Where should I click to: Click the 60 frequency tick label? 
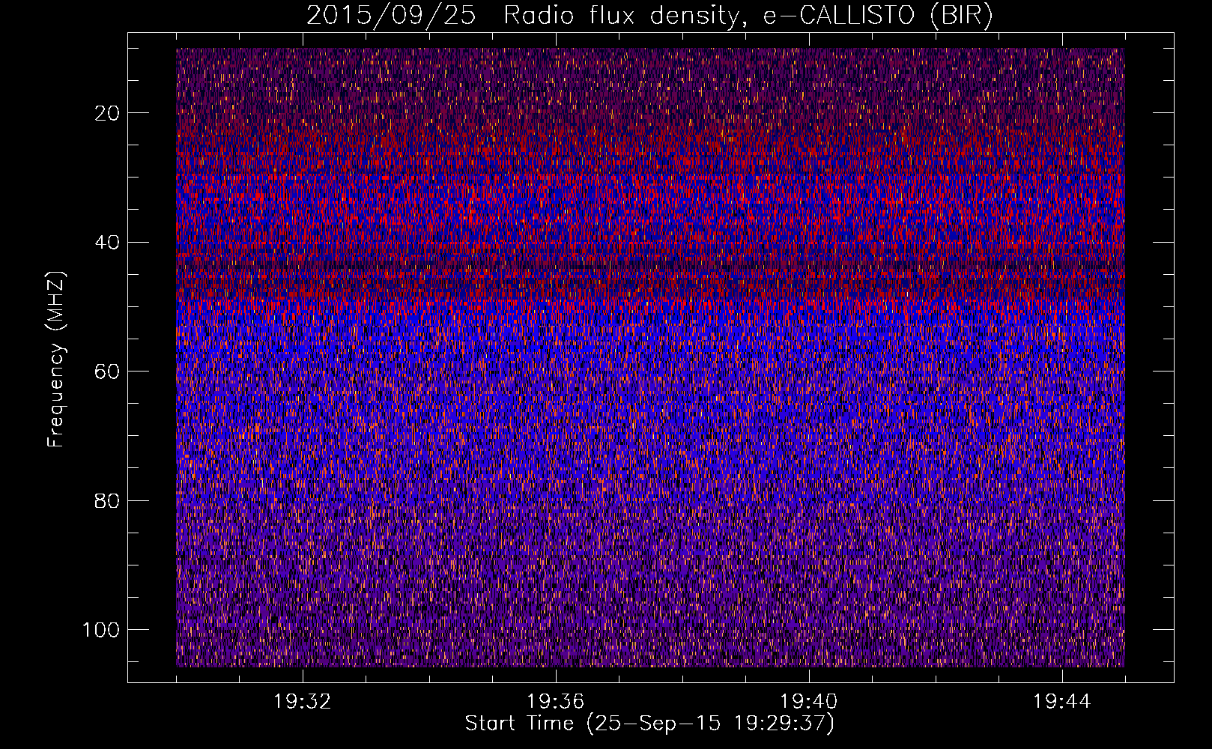pyautogui.click(x=108, y=372)
